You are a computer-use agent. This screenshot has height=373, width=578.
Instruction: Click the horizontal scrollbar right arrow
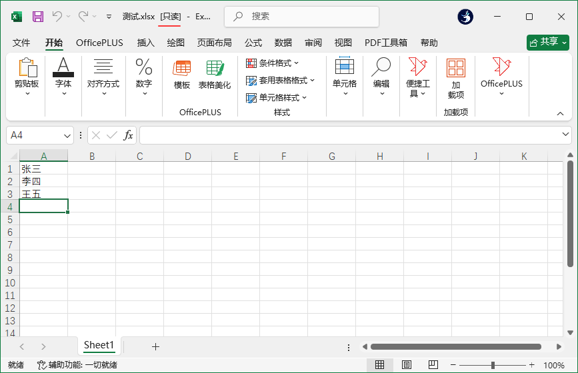(x=559, y=346)
